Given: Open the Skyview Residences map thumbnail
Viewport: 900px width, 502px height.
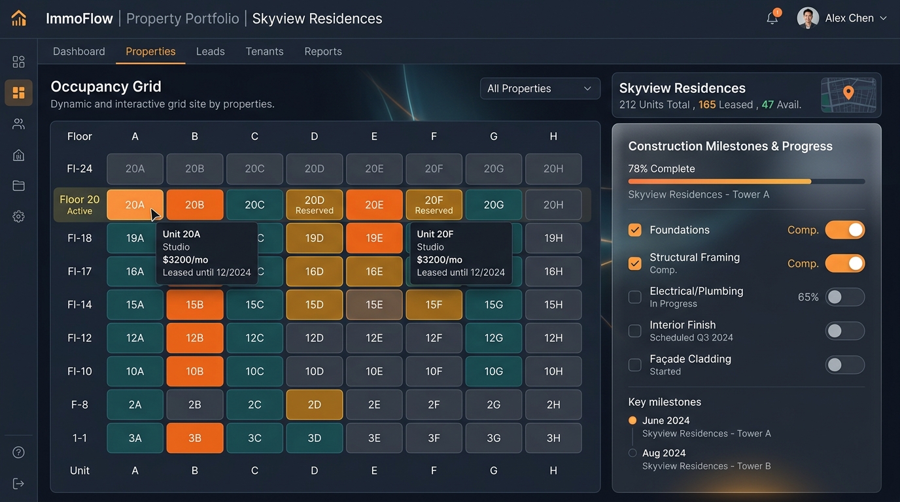Looking at the screenshot, I should click(848, 95).
